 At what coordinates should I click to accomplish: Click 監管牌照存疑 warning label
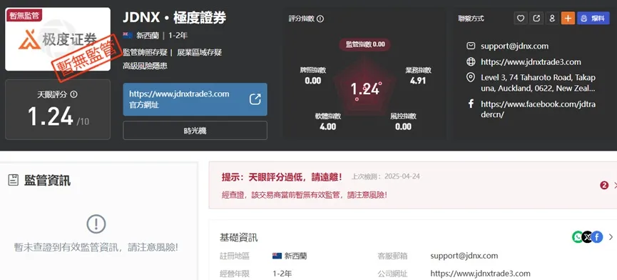click(146, 52)
